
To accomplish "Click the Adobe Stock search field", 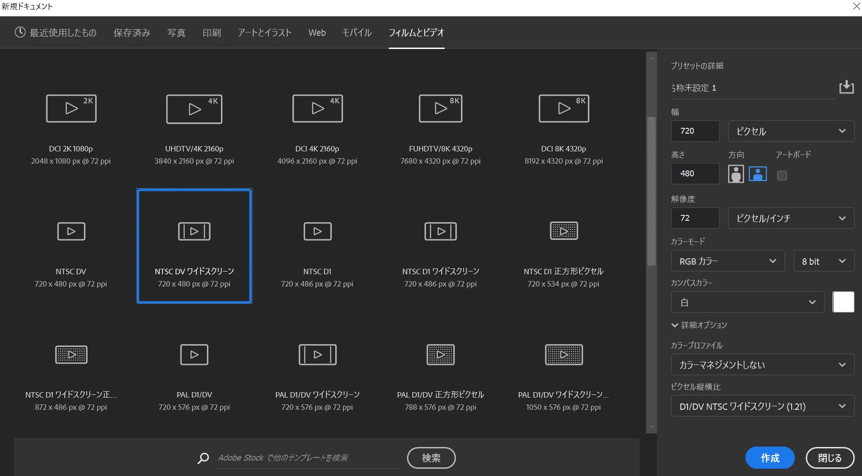I will click(308, 458).
